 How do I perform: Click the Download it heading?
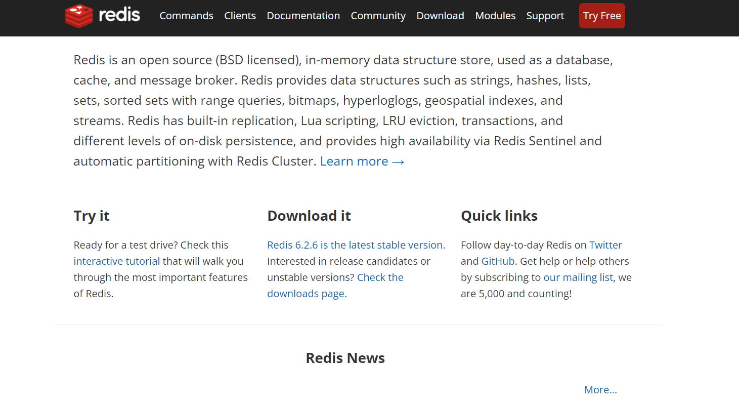tap(309, 216)
